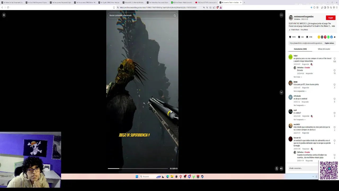Switch to the 'Ver Better Call Saul Temporada 1' tab

tap(12, 2)
